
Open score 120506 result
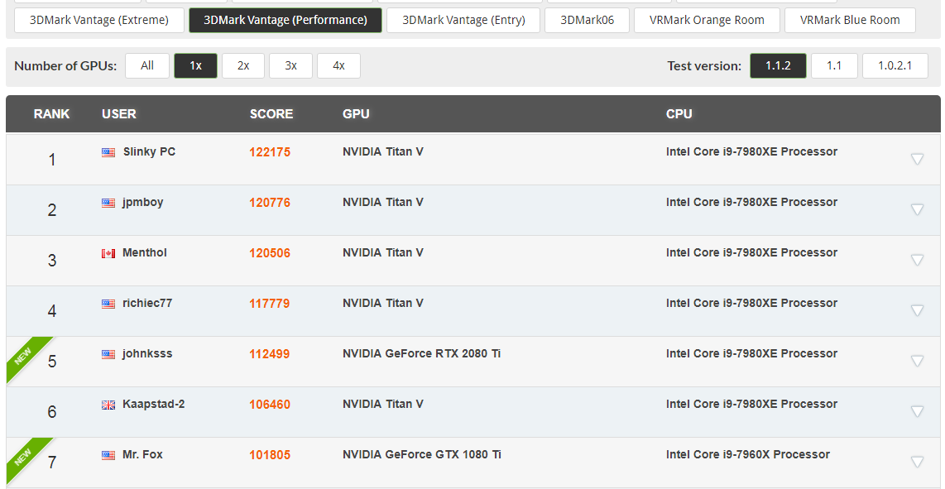[270, 253]
